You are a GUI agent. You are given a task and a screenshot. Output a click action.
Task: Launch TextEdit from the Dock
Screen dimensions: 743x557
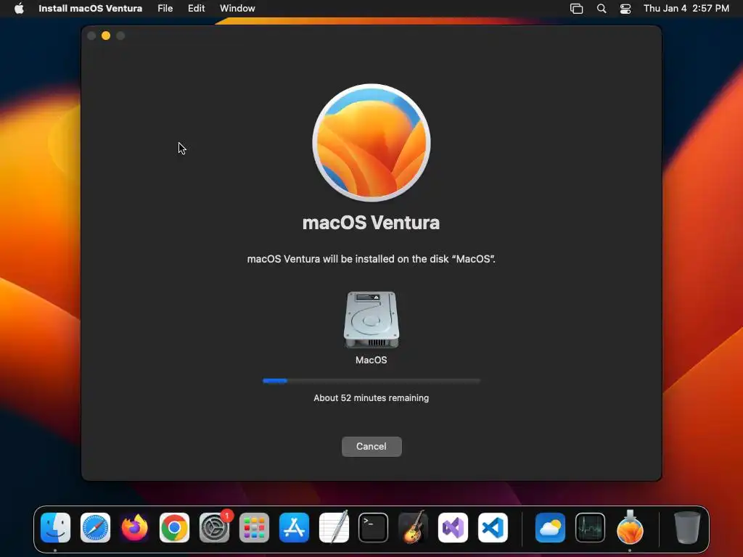[x=334, y=527]
